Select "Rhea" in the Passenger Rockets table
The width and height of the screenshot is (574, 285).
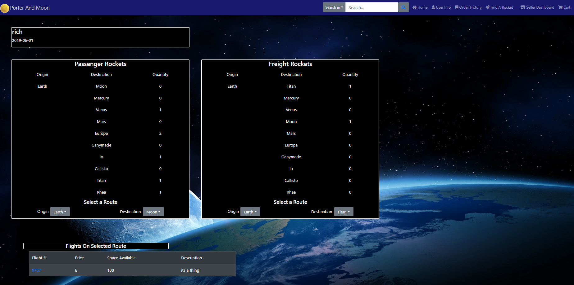coord(102,192)
